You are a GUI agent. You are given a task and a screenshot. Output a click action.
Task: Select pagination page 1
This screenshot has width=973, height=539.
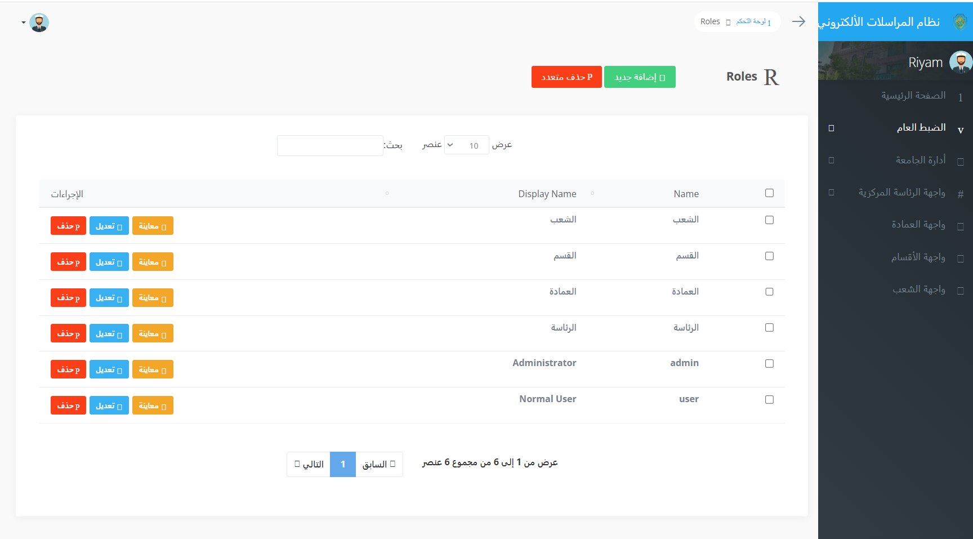343,464
